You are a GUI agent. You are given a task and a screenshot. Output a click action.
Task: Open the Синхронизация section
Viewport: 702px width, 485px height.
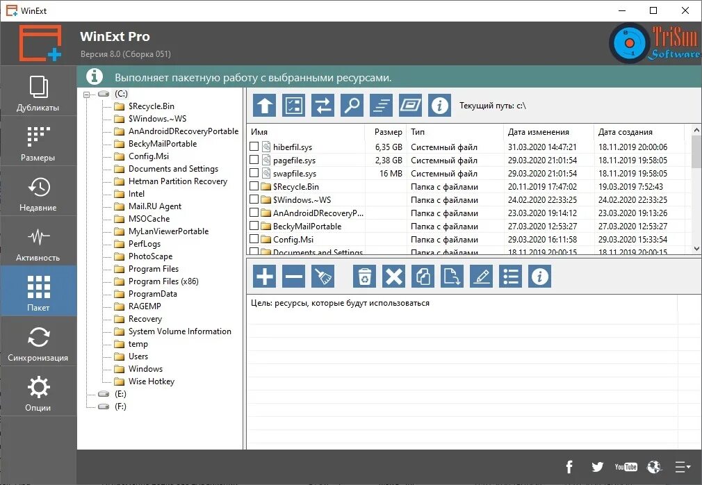[38, 343]
